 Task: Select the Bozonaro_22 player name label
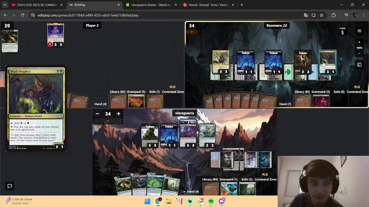(277, 25)
